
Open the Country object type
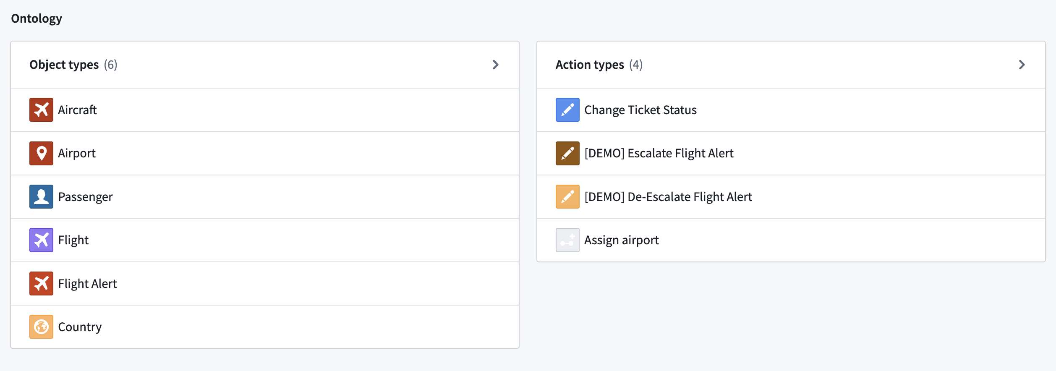(x=265, y=327)
